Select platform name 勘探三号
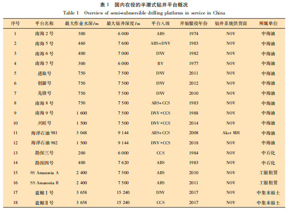 click(44, 153)
